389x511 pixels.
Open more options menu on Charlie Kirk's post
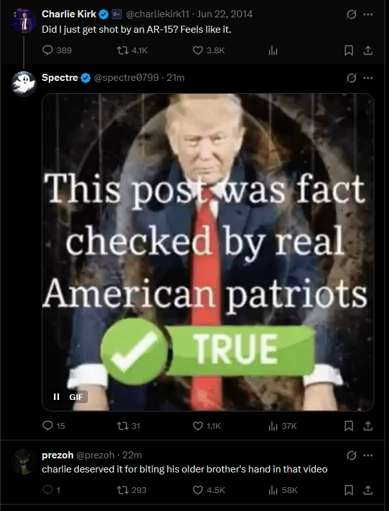point(368,14)
